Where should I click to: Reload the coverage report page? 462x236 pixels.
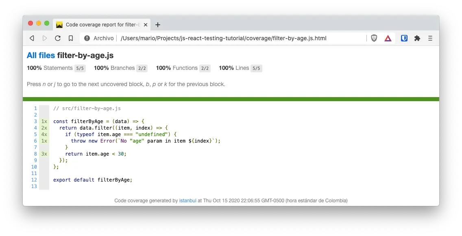(x=58, y=38)
